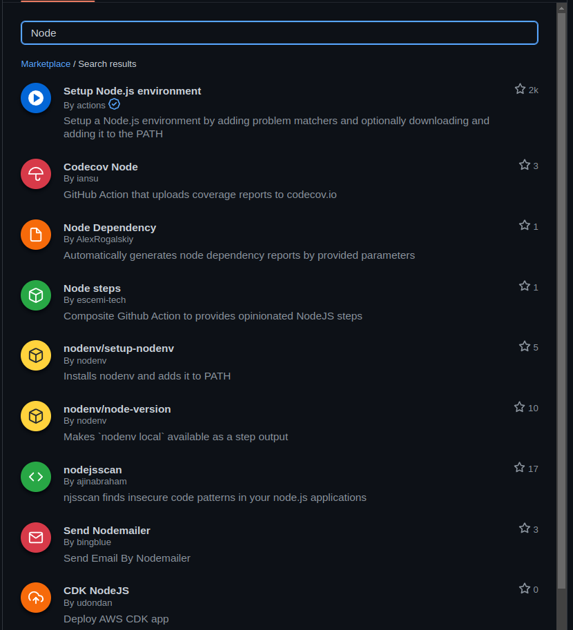
Task: Click the Send Nodemailer envelope icon
Action: (x=36, y=538)
